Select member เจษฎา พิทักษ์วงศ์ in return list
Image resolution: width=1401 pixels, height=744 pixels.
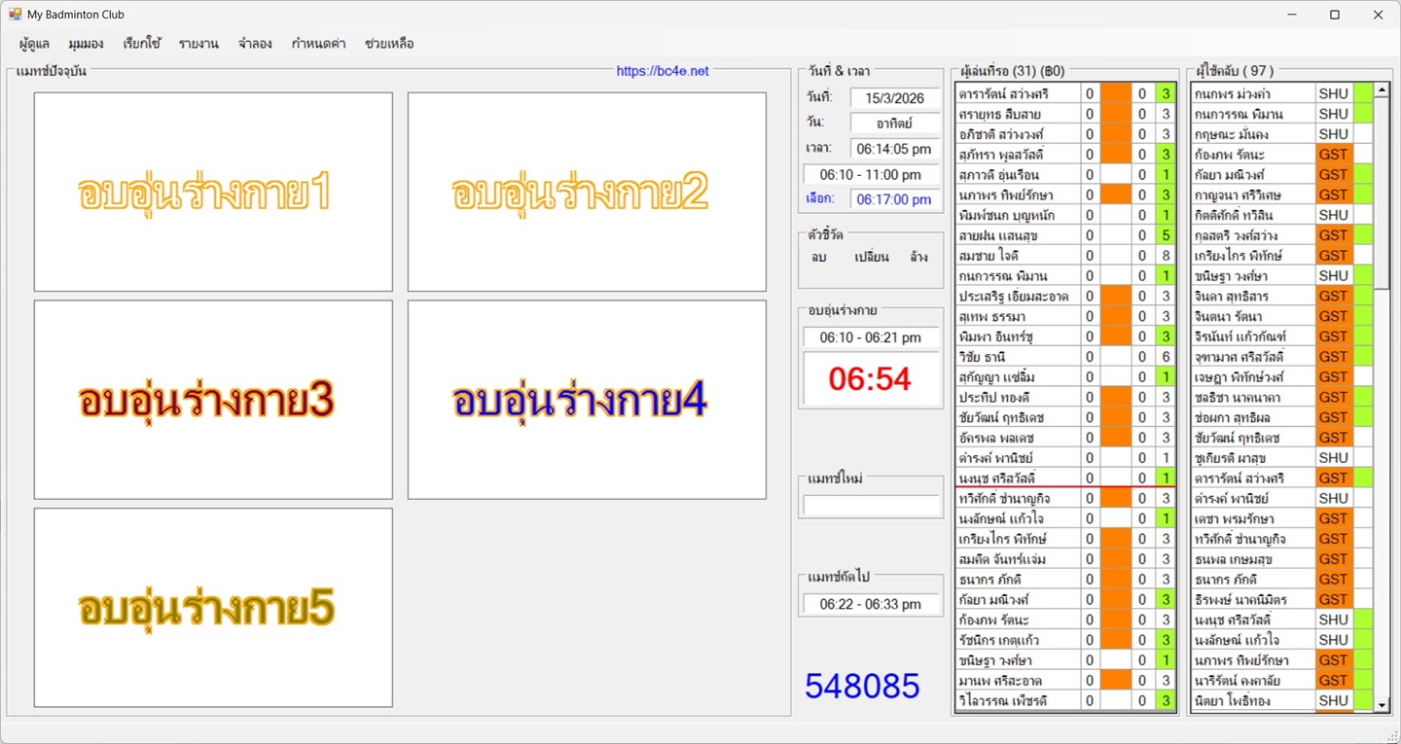(x=1252, y=376)
